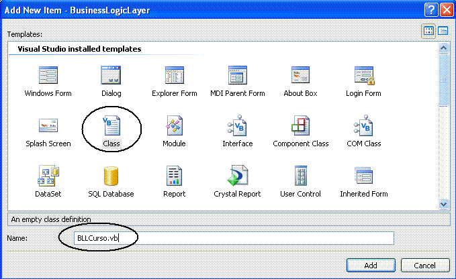456x279 pixels.
Task: Select the Interface template
Action: click(237, 131)
